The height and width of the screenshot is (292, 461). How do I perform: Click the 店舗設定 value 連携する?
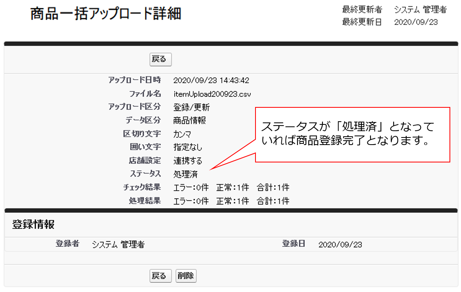click(188, 161)
